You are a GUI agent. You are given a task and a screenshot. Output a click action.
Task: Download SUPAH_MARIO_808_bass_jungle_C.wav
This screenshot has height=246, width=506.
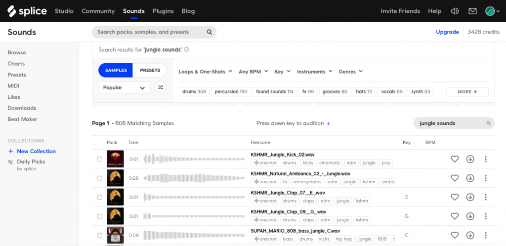click(470, 235)
